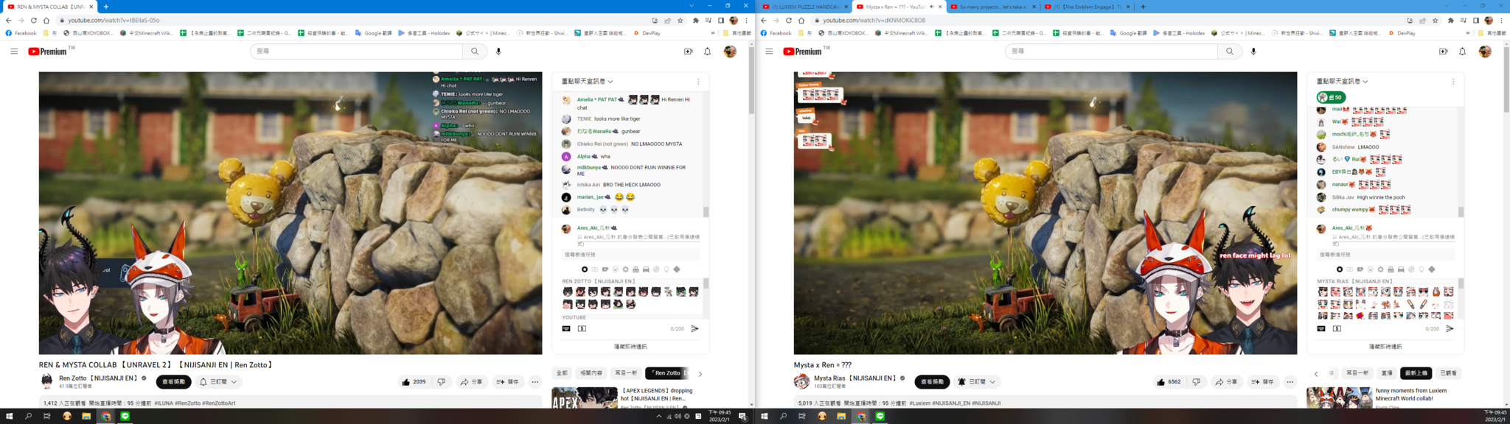The width and height of the screenshot is (1510, 424).
Task: Expand chat mode dropdown in Ren Zotto chat
Action: 588,82
